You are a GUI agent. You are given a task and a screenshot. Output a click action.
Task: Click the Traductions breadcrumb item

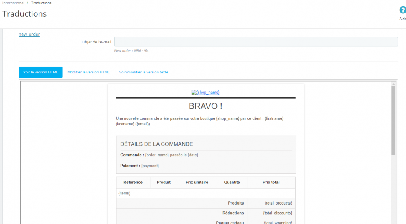[41, 3]
